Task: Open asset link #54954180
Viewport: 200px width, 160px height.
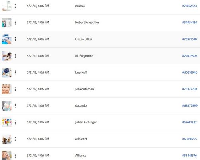Action: click(190, 23)
